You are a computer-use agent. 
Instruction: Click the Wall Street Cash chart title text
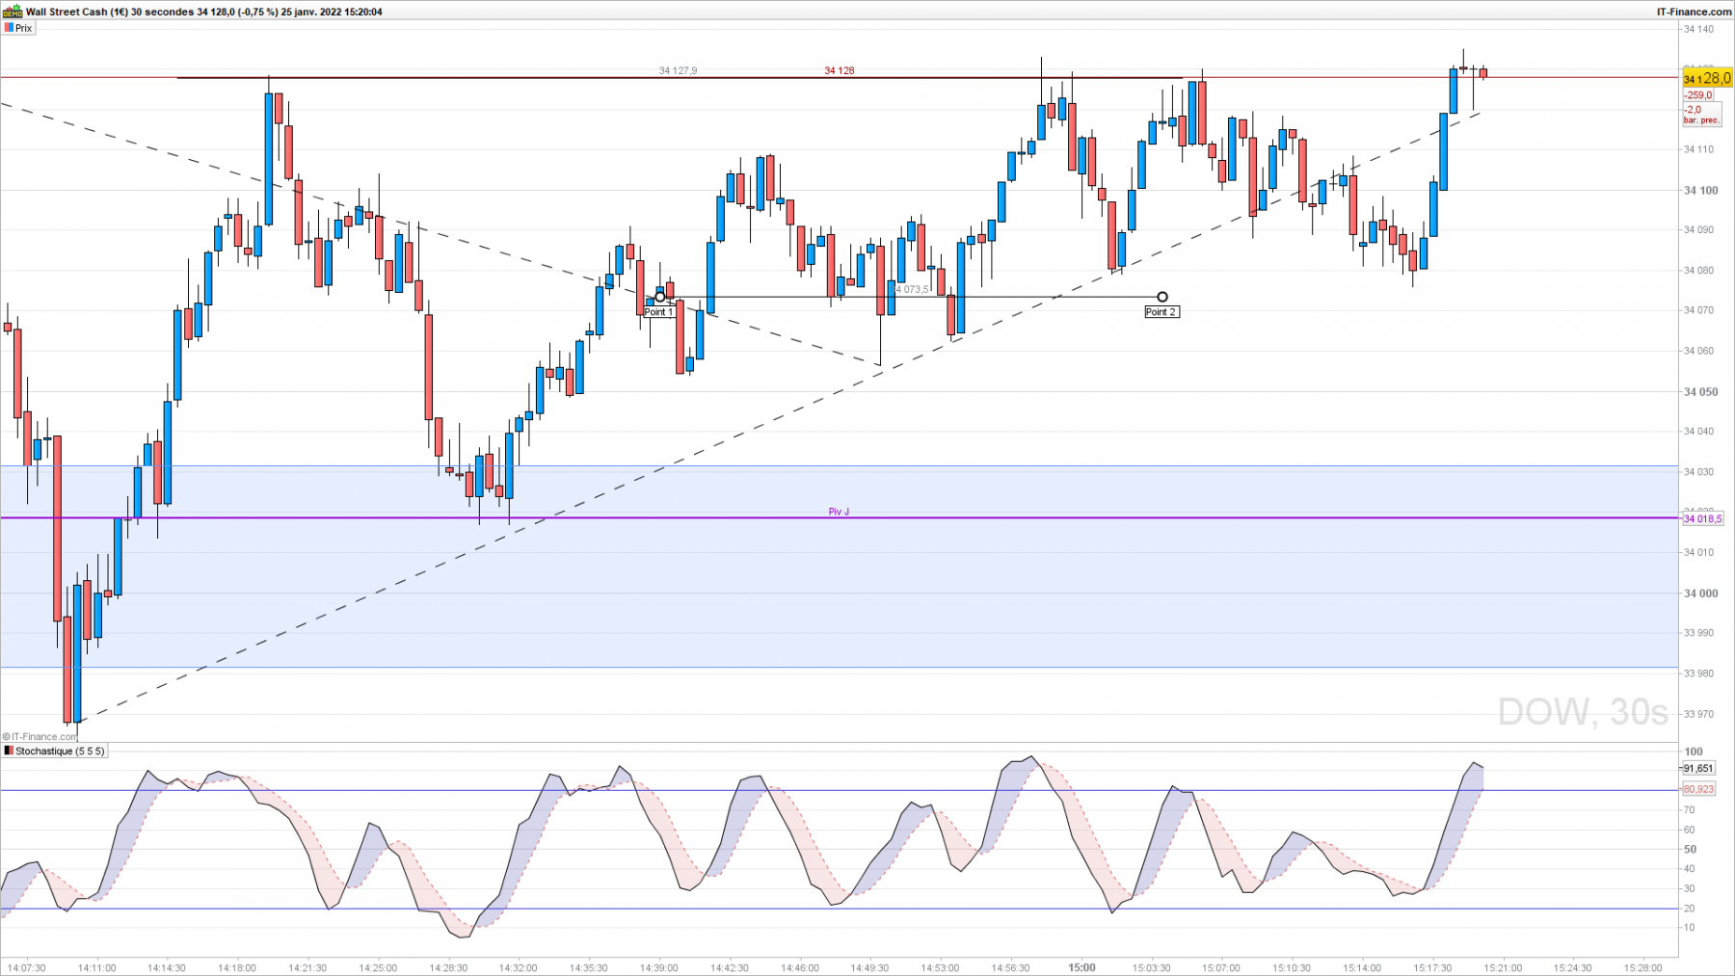(203, 12)
